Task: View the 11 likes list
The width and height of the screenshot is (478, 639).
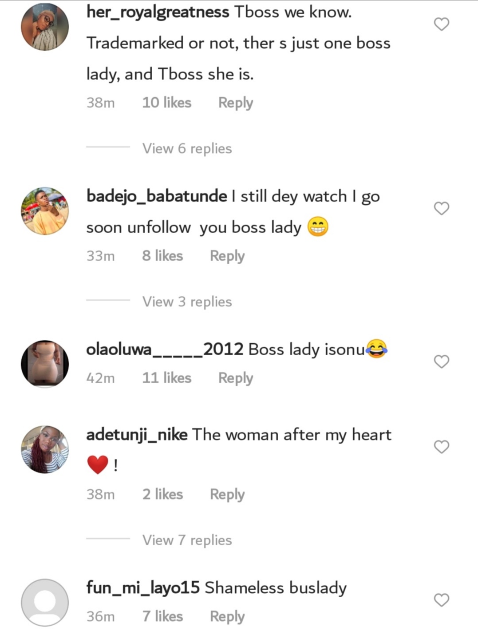Action: pyautogui.click(x=166, y=378)
